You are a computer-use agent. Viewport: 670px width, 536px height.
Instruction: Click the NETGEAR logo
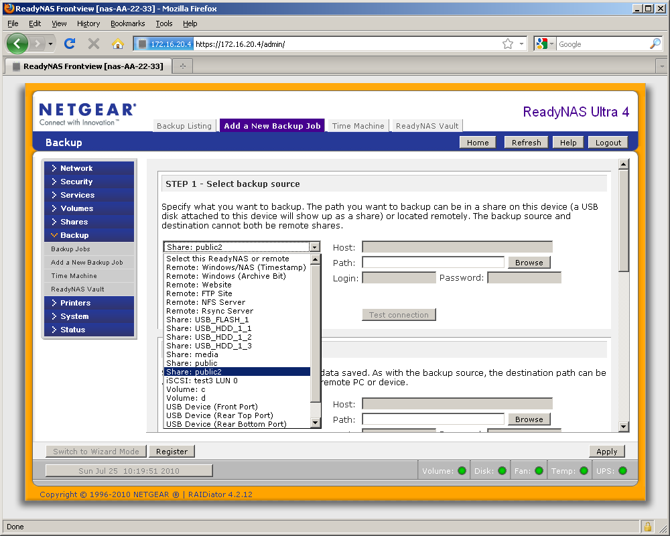tap(88, 114)
